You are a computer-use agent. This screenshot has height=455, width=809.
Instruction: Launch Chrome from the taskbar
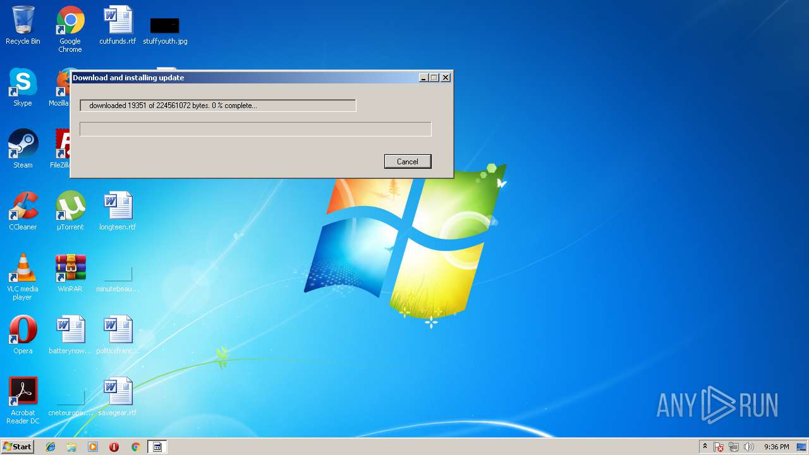(135, 447)
